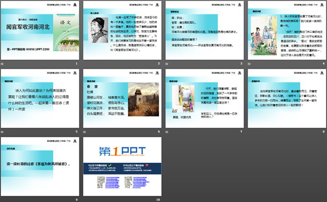Select slide 7 with window scene illustration
Viewport: 327px width, 202px height.
[205, 98]
